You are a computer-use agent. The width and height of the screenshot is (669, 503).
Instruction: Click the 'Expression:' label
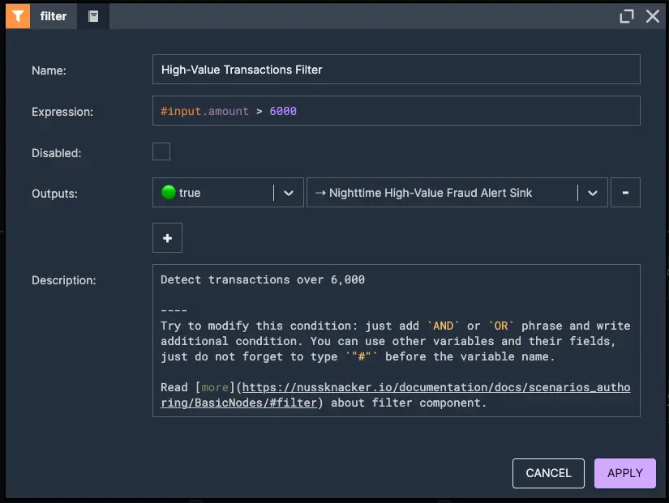tap(62, 112)
